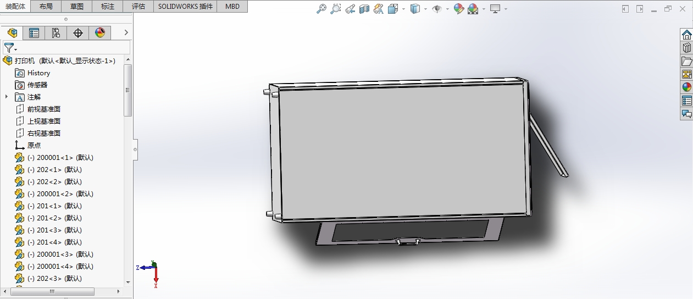The image size is (693, 299).
Task: Open View Orientation dropdown arrow
Action: (x=403, y=9)
